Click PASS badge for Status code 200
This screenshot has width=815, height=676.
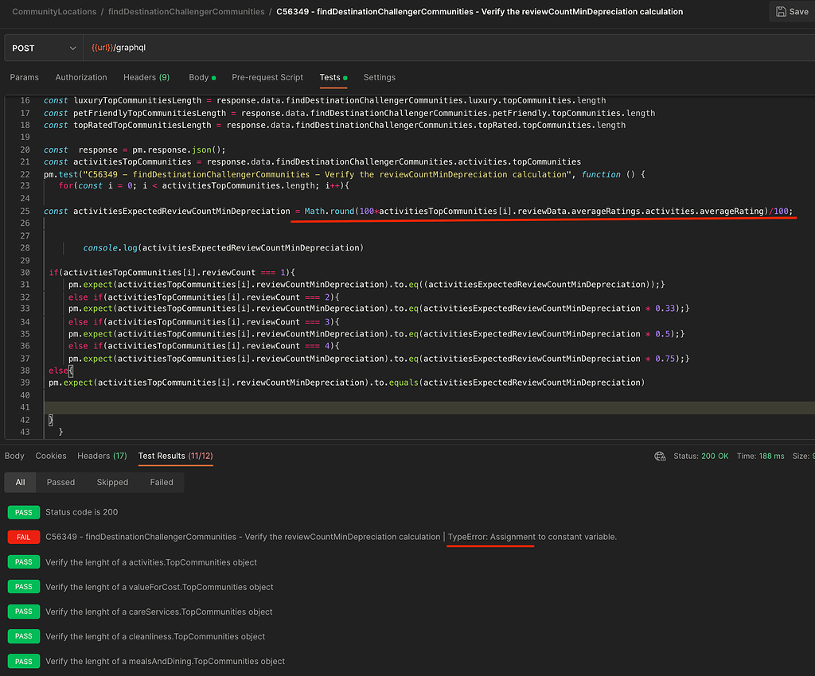coord(24,512)
